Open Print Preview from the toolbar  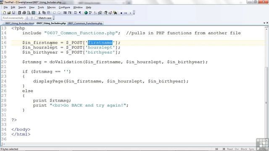[x=29, y=13]
